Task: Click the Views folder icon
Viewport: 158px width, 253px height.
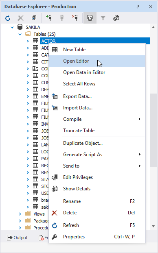Action: (x=28, y=214)
